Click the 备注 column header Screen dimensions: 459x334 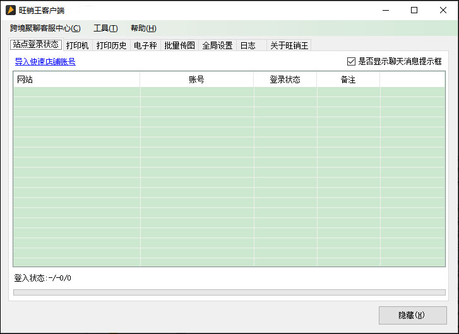point(349,79)
